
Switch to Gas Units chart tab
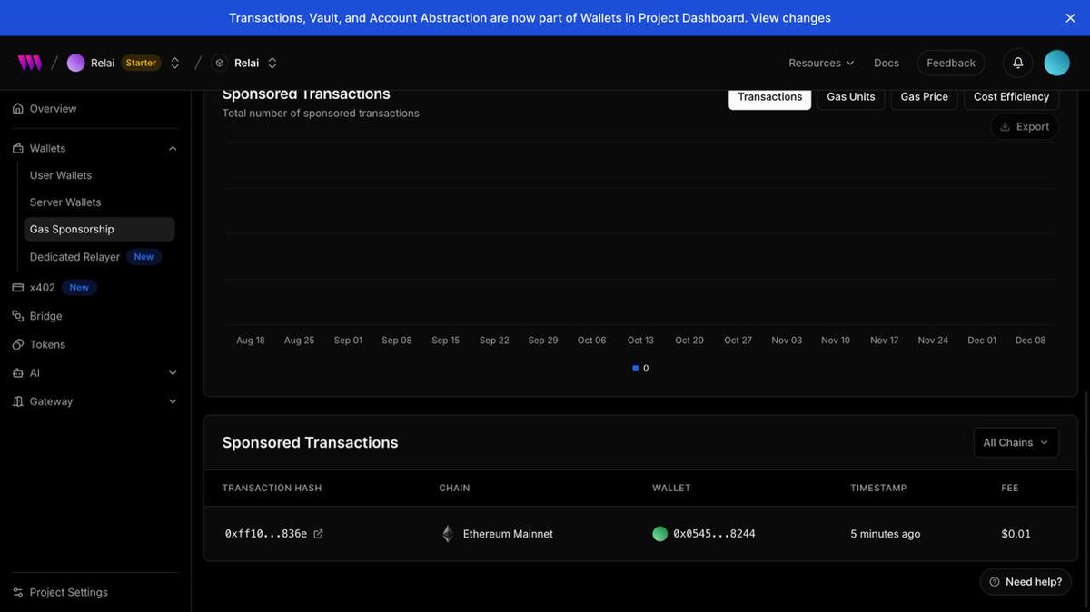pyautogui.click(x=851, y=96)
